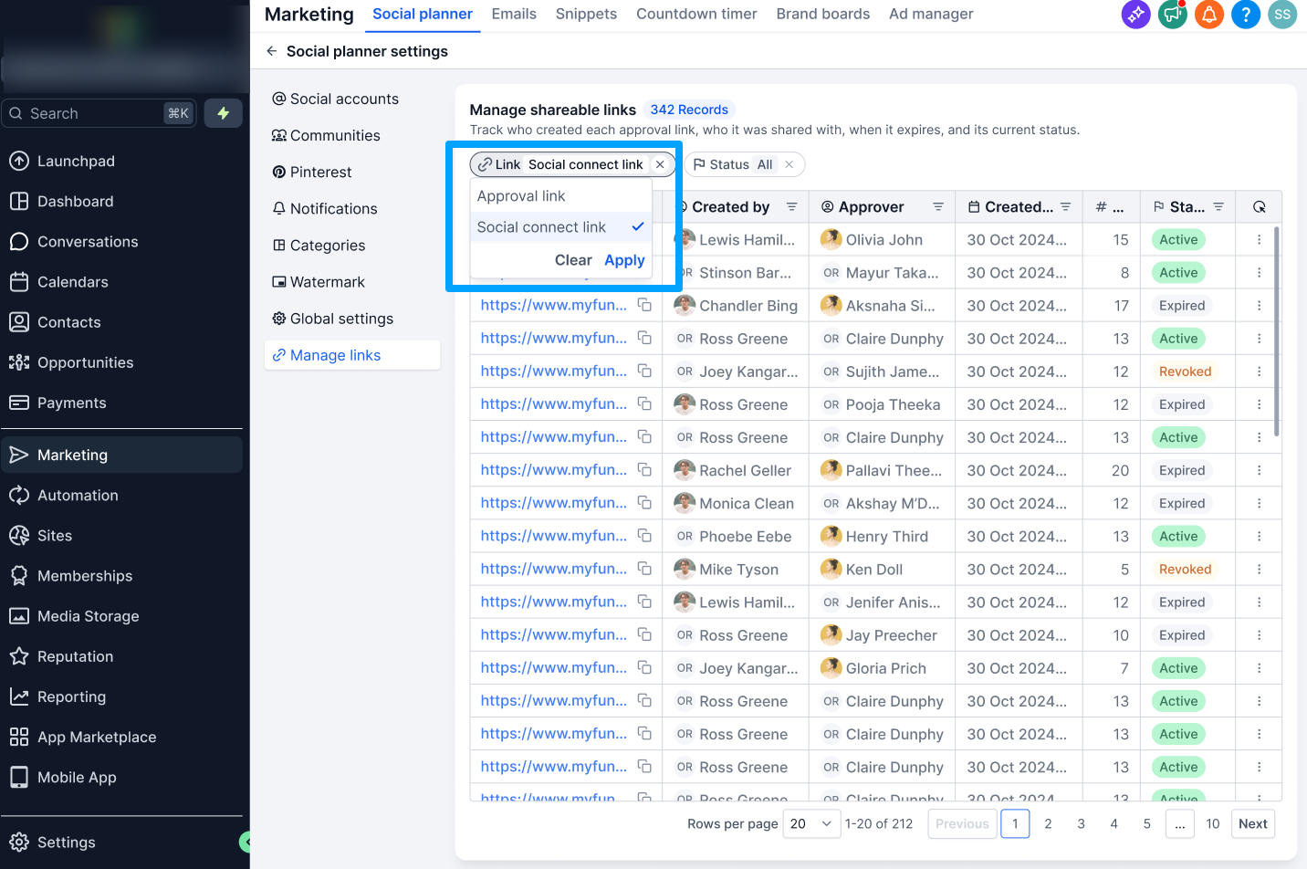The width and height of the screenshot is (1307, 869).
Task: Open the Ad manager tab
Action: 931,14
